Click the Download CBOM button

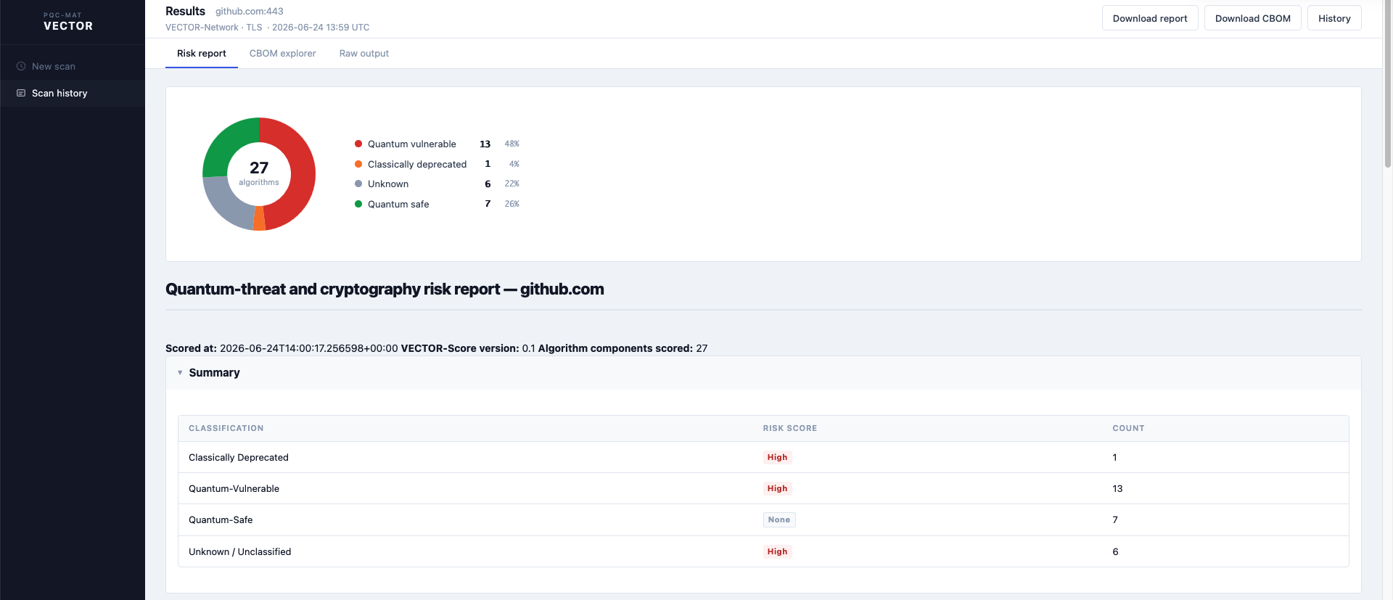(x=1253, y=18)
